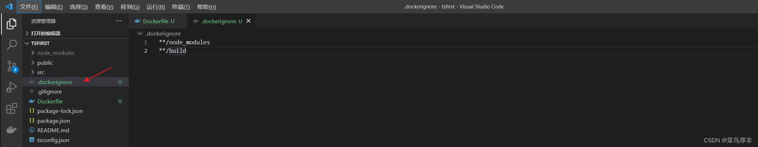Open the 终端(T) terminal menu

180,7
